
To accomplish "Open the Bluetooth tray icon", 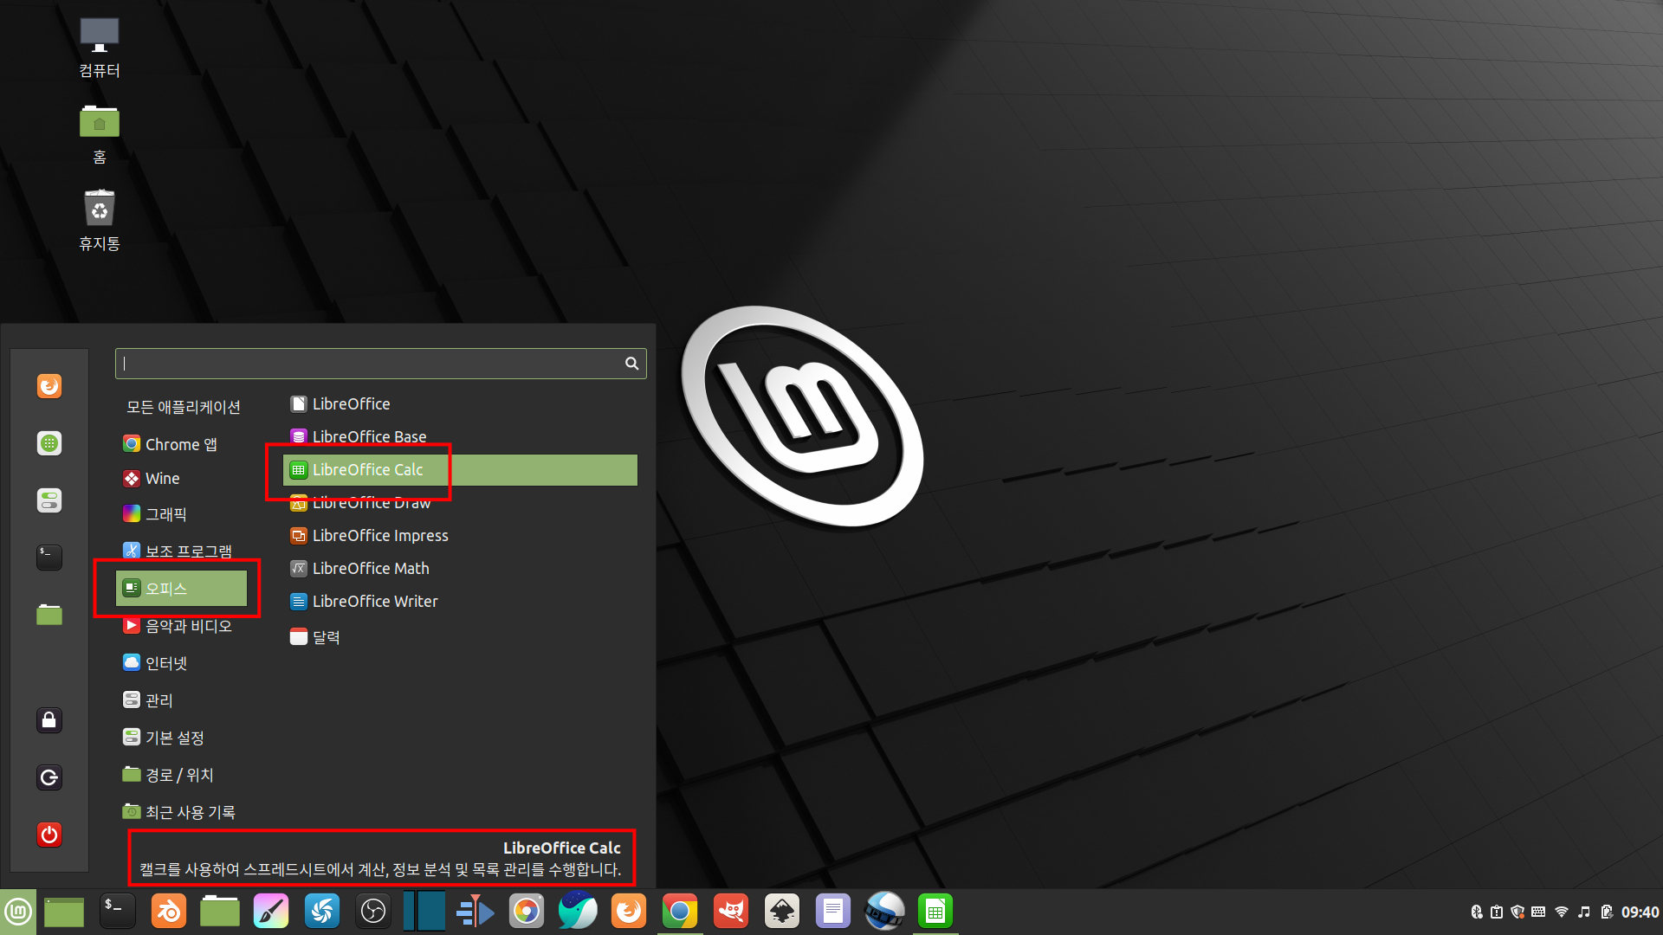I will (1477, 912).
